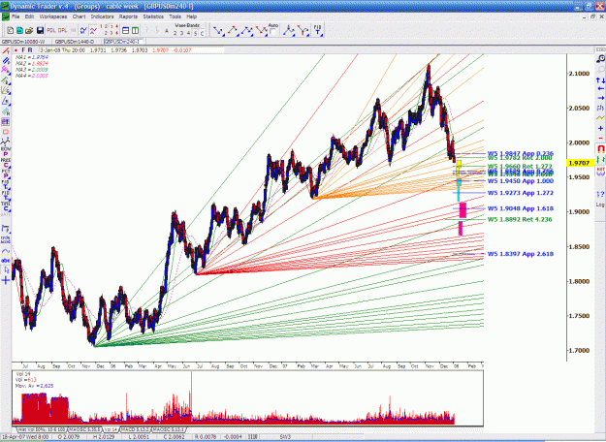
Task: Open the MACD 5,13,2 indicator tab
Action: coord(135,429)
